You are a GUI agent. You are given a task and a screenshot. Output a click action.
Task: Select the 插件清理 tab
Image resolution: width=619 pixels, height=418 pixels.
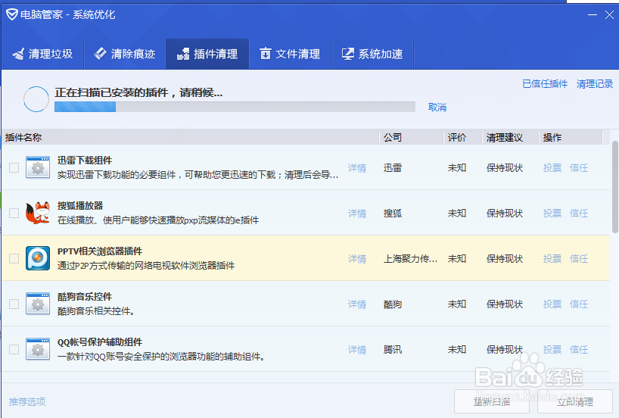tap(207, 54)
